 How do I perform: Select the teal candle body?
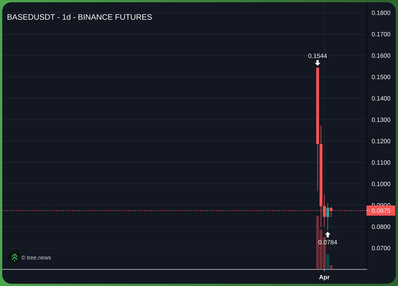pyautogui.click(x=328, y=213)
